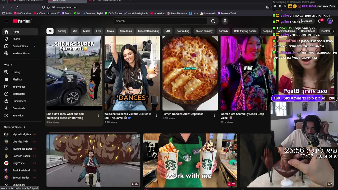Open Downloads in sidebar
Screen dimensions: 338x190
(21, 108)
